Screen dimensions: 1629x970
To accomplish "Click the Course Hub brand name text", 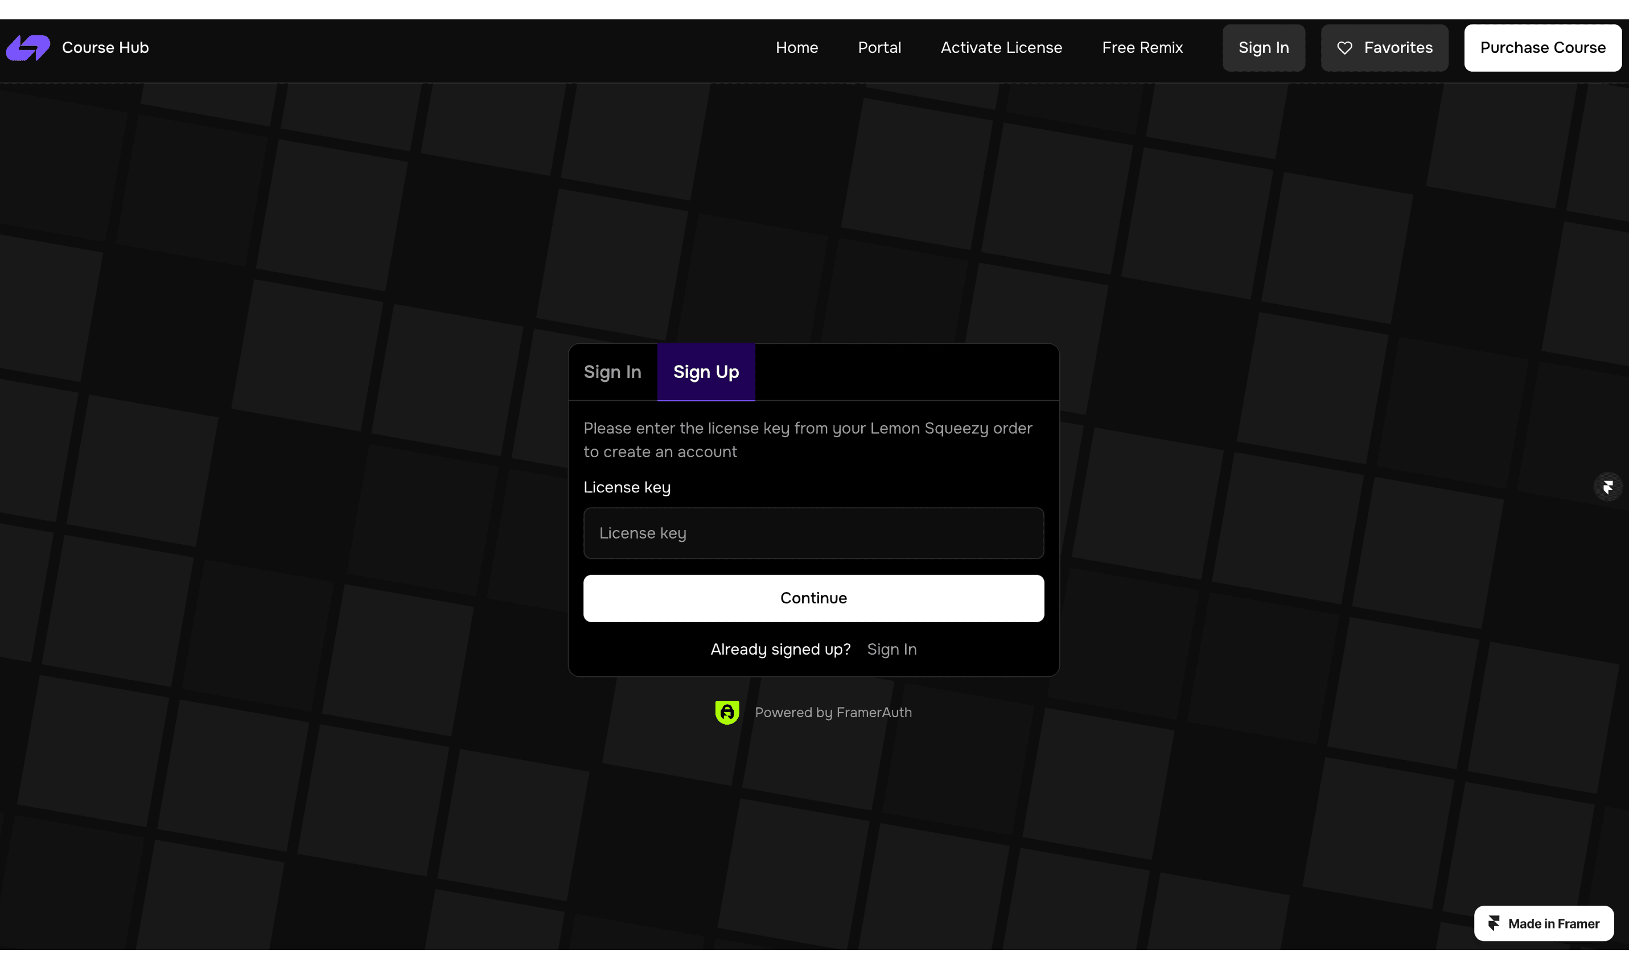I will 105,48.
